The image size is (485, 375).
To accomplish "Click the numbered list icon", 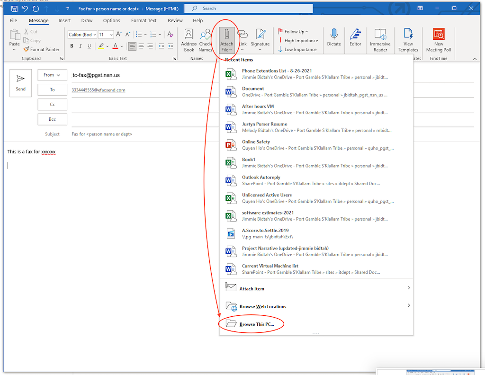I will tap(153, 34).
